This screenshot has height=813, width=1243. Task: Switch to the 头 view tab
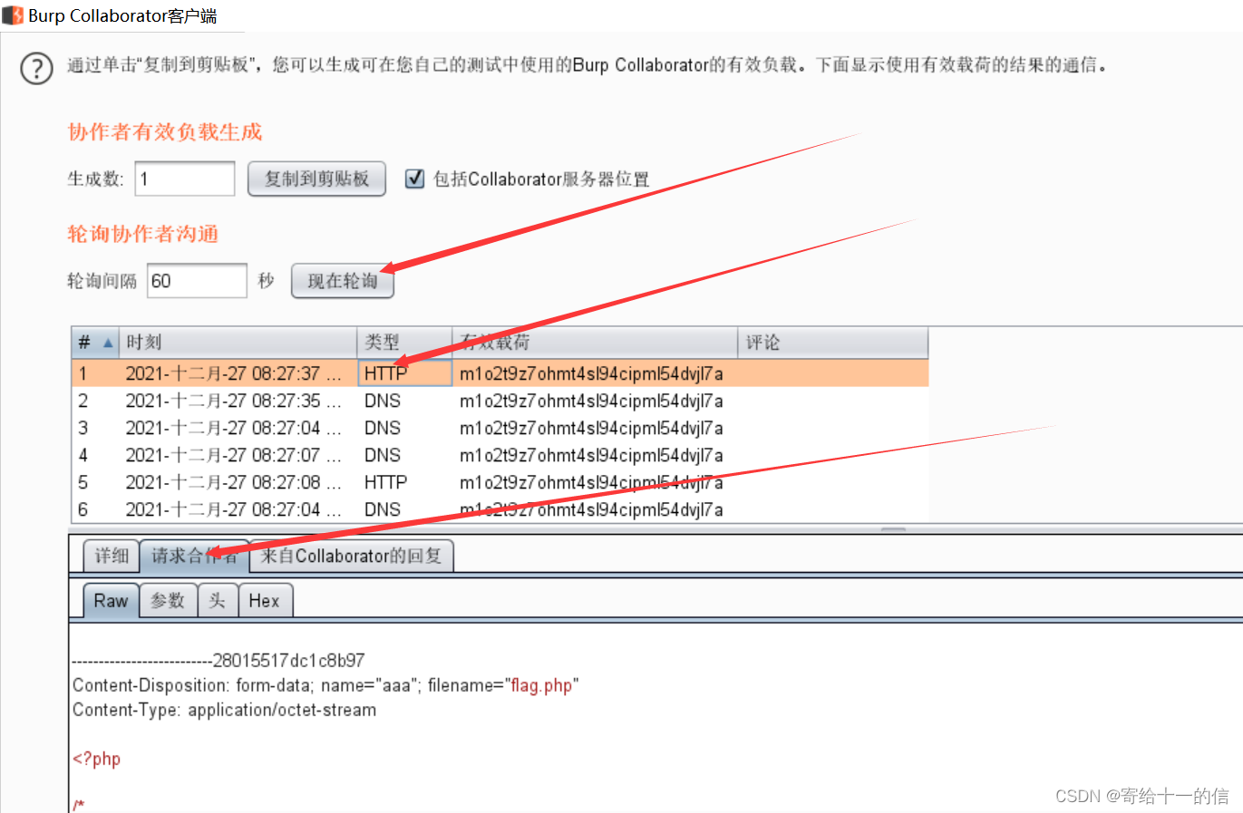tap(218, 601)
